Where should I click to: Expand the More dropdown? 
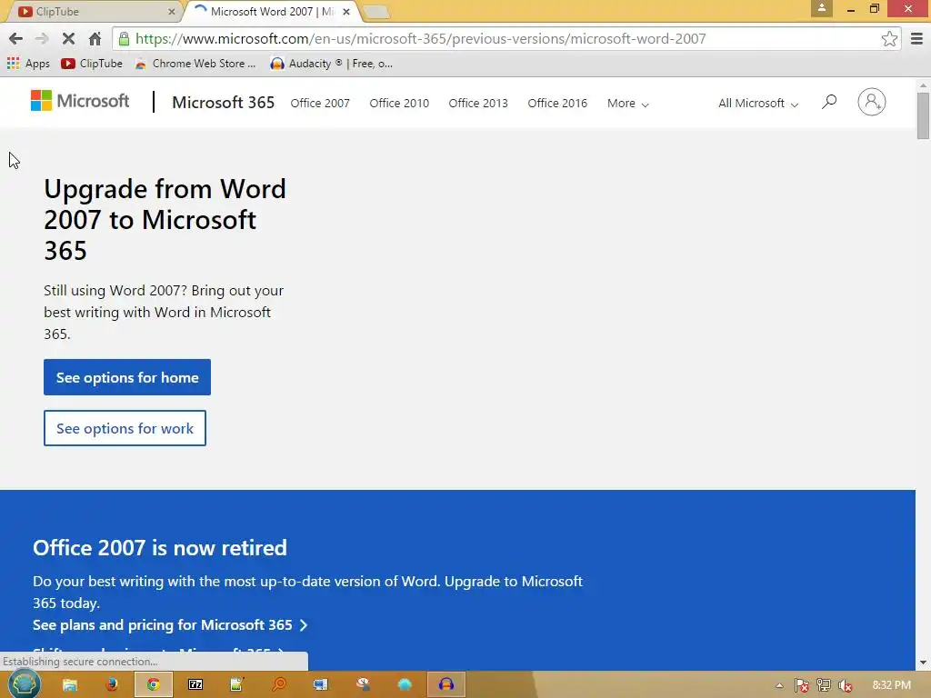(x=627, y=104)
